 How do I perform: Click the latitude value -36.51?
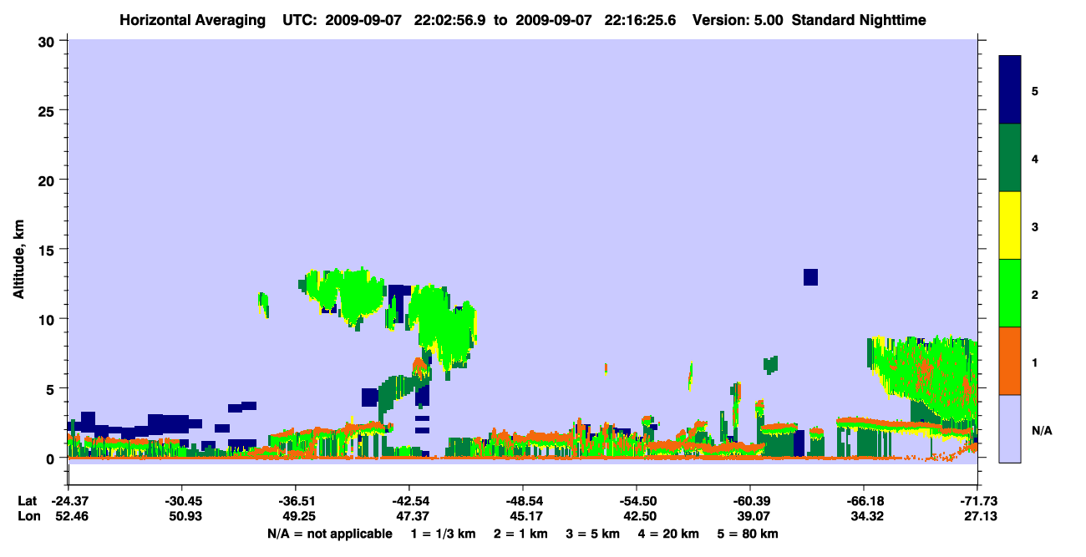[295, 501]
